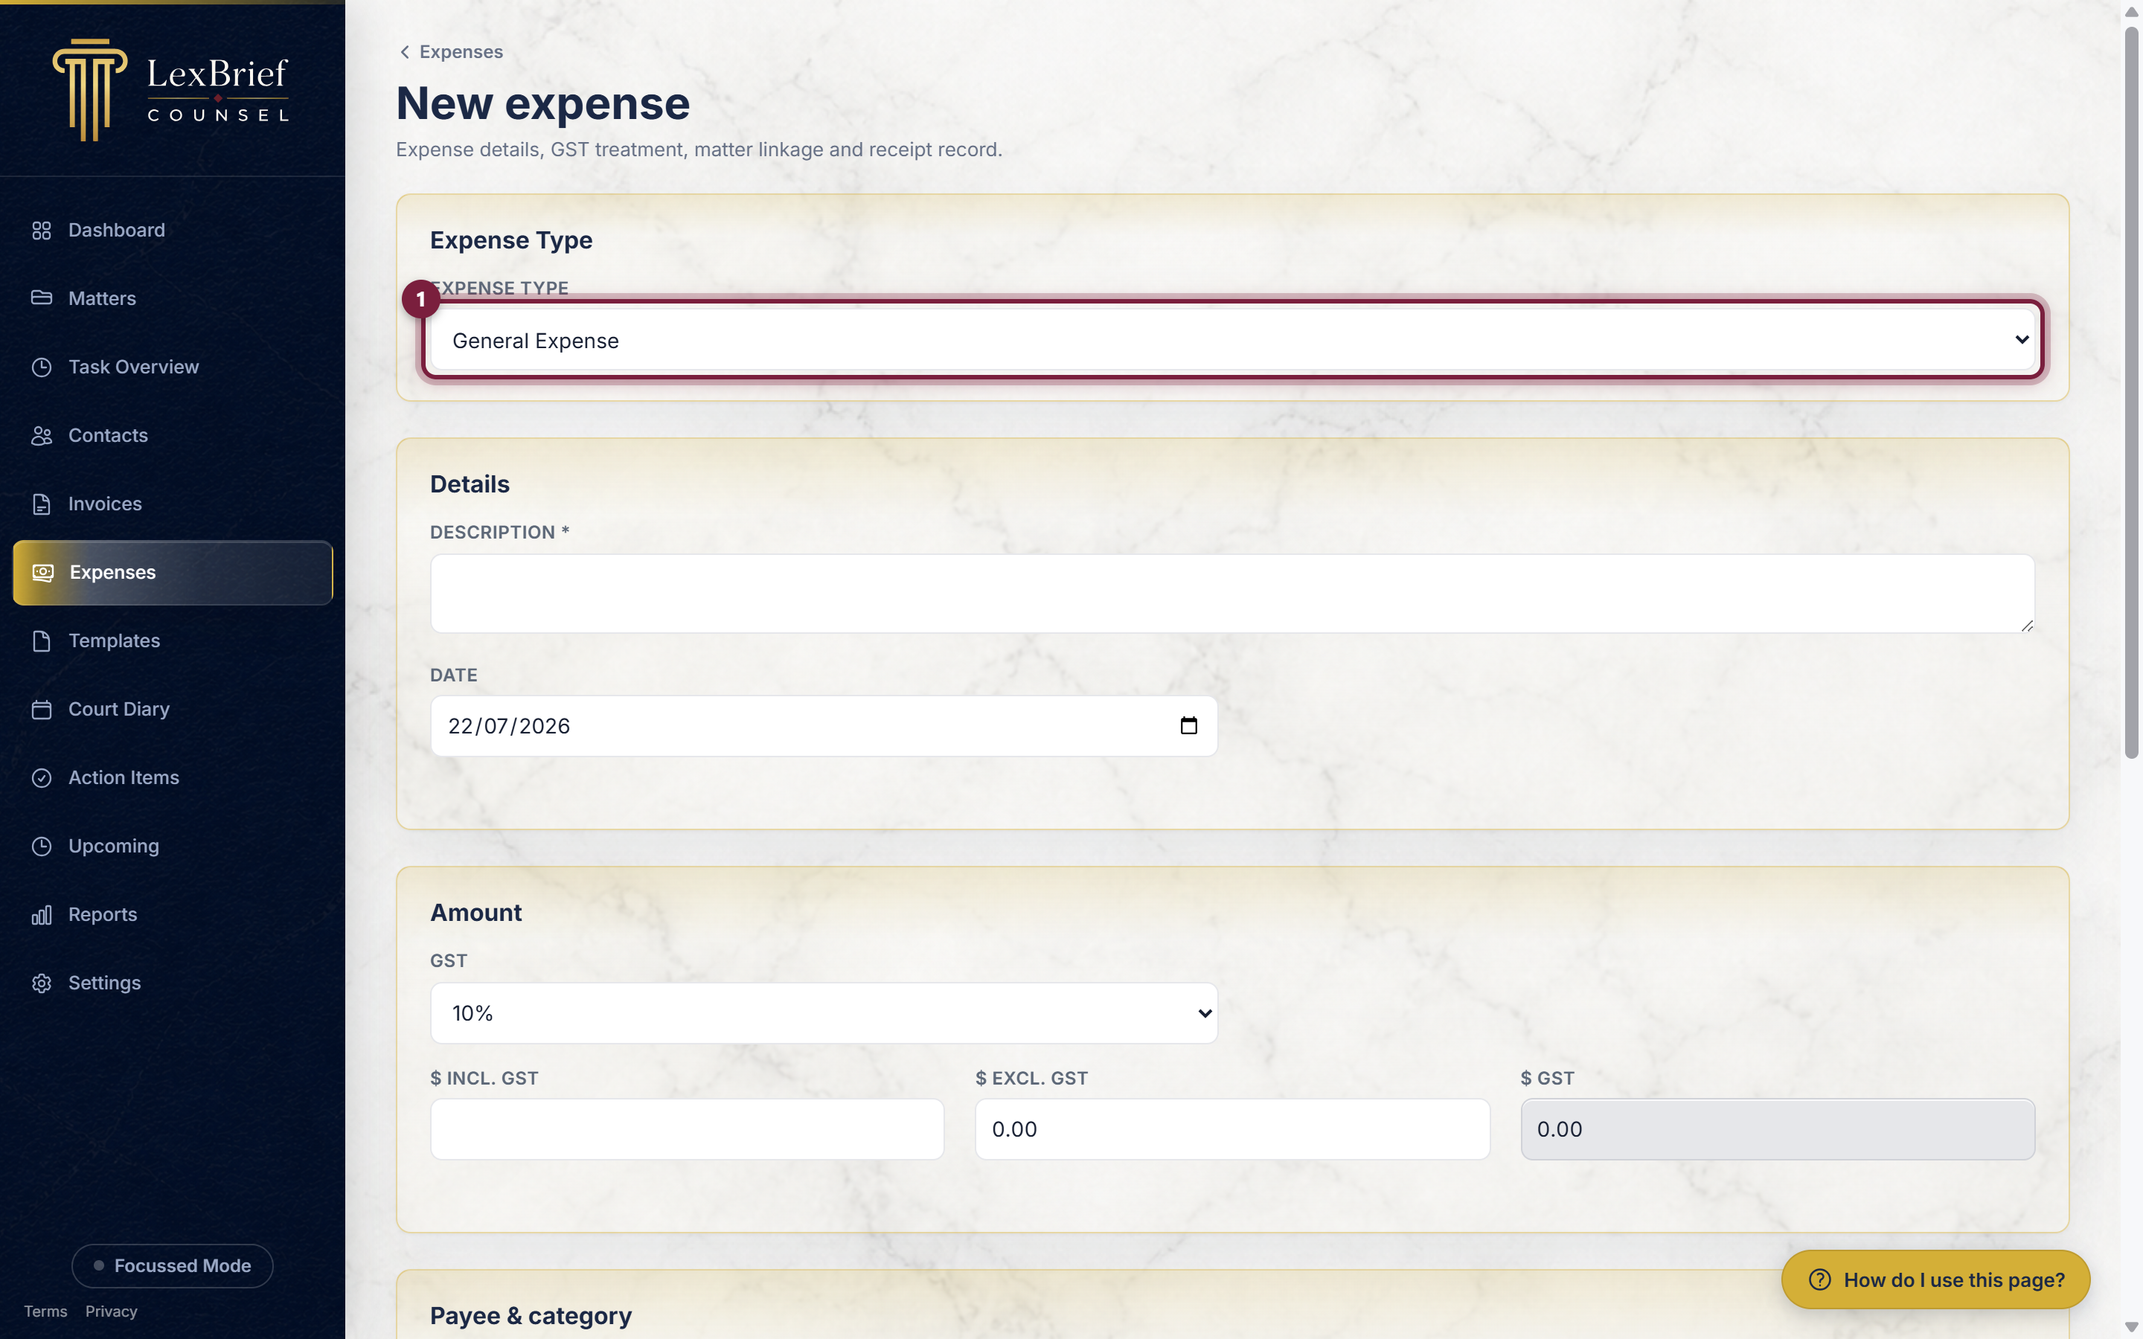Screen dimensions: 2143x1339
Task: Open the Court Diary
Action: coord(173,710)
